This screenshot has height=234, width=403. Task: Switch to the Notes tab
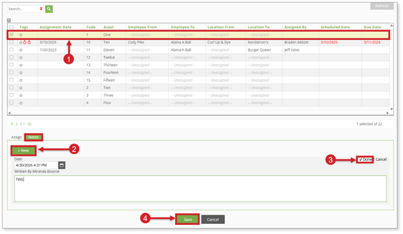33,137
